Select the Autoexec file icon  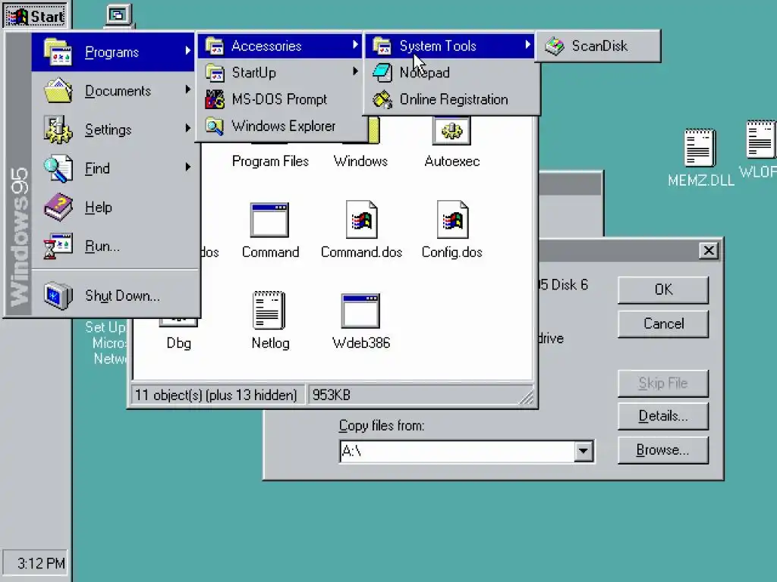451,130
